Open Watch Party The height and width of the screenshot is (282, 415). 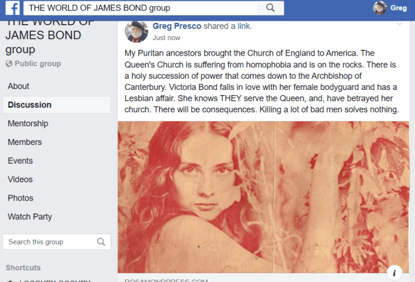(30, 217)
